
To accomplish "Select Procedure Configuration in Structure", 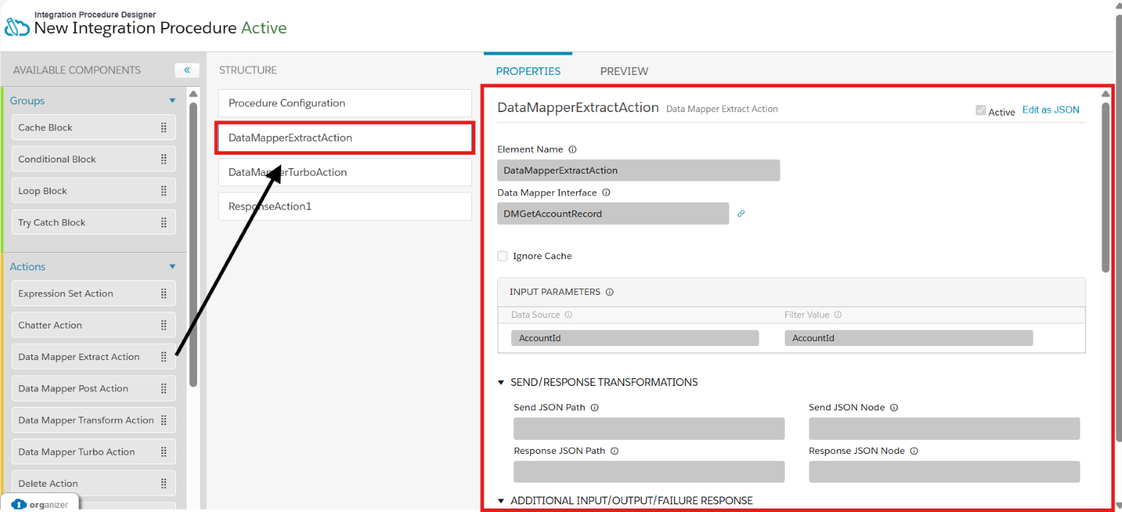I will click(x=344, y=103).
